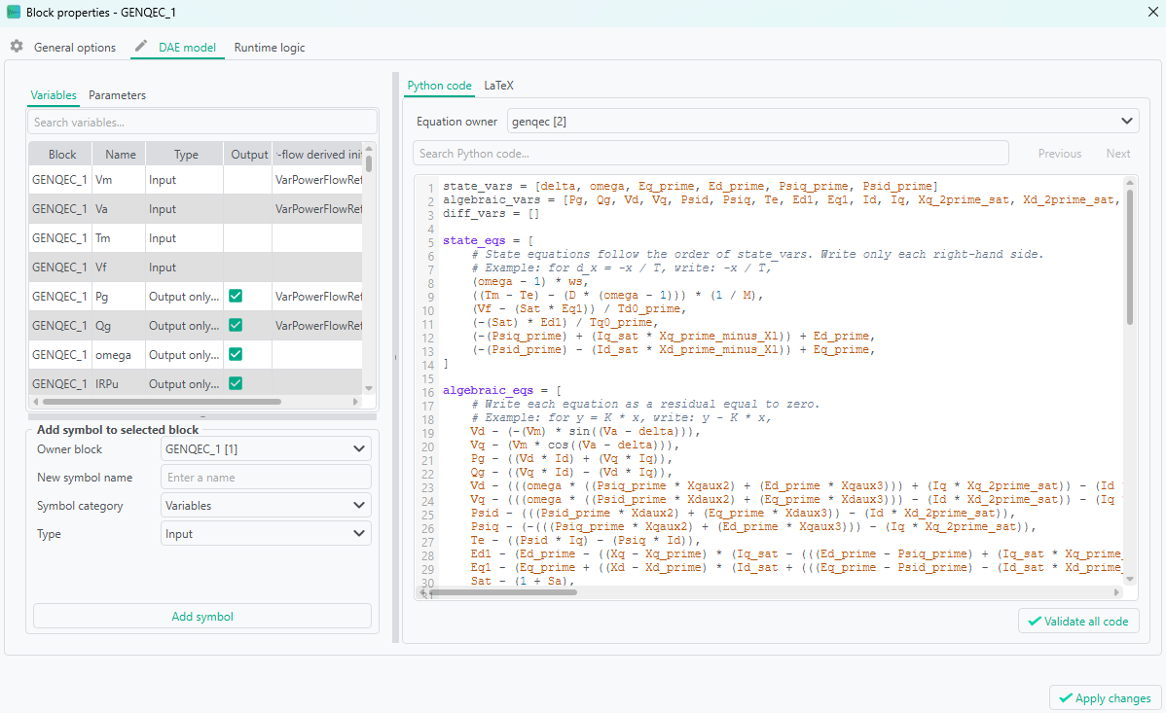1166x713 pixels.
Task: Select the Tm variable row
Action: (x=196, y=238)
